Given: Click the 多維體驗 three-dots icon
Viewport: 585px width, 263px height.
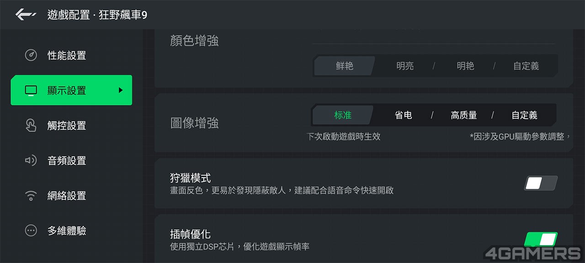Looking at the screenshot, I should coord(31,231).
